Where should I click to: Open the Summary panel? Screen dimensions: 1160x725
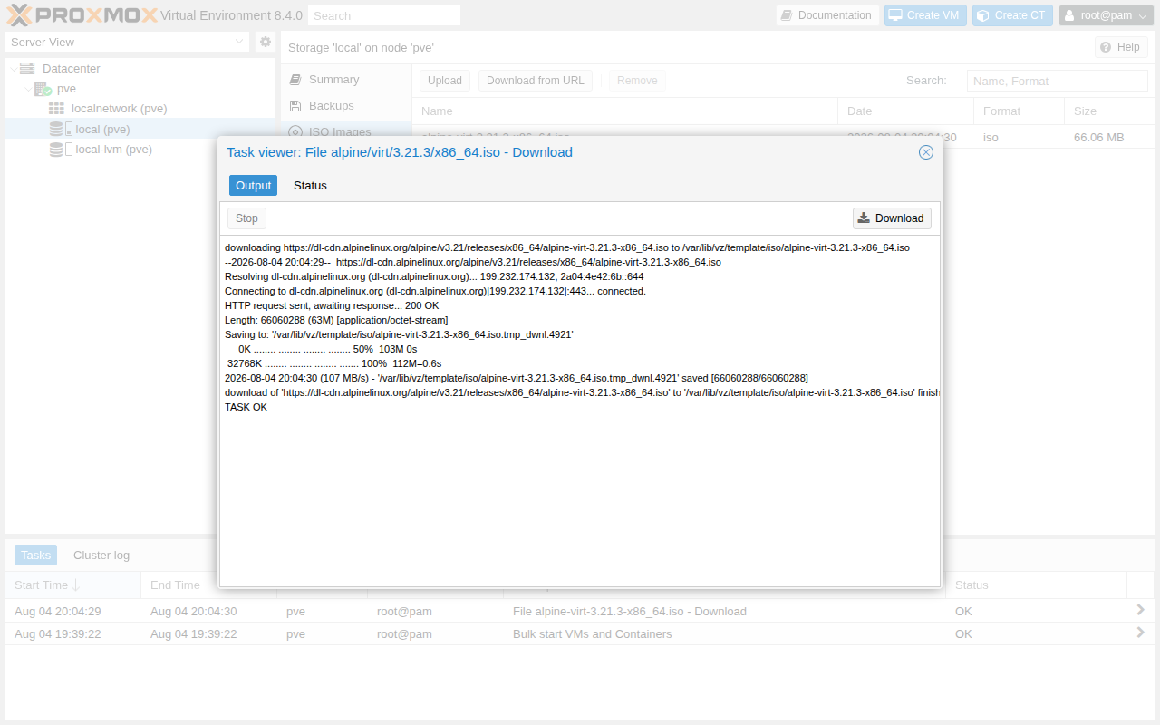333,80
